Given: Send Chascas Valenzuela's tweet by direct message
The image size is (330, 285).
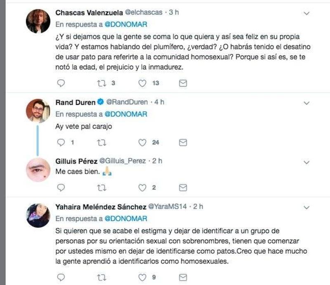Looking at the screenshot, I should point(183,83).
